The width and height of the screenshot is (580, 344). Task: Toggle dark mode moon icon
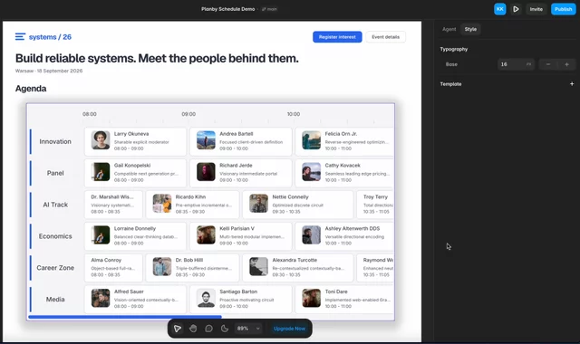(x=225, y=329)
